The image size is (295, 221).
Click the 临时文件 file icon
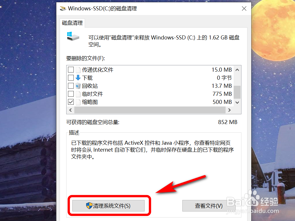78,94
